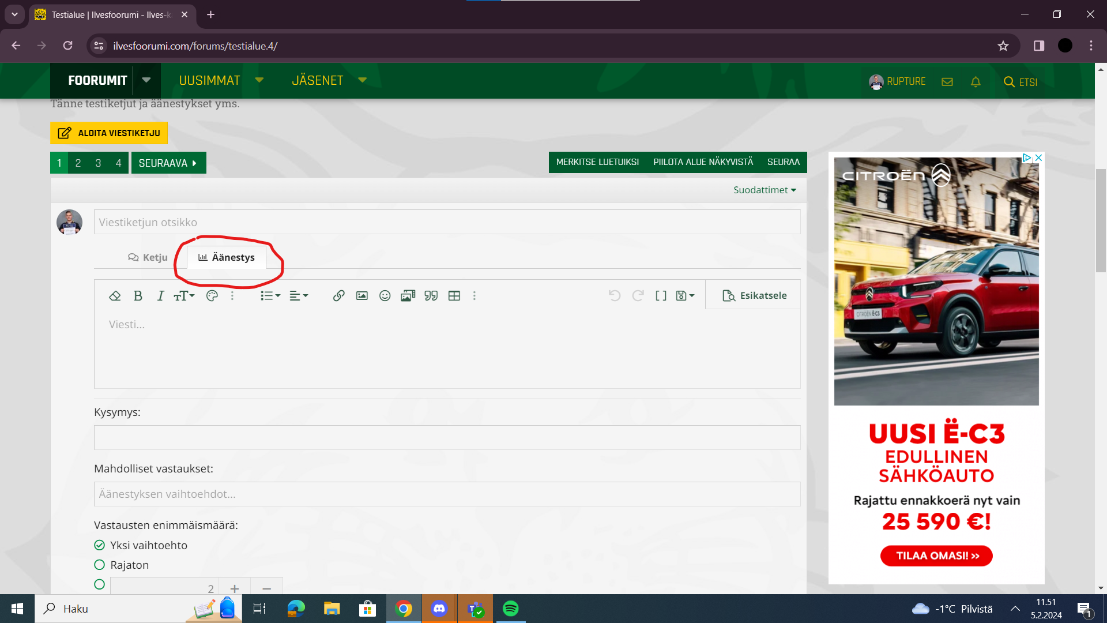Open the font size dropdown
This screenshot has height=623, width=1107.
pos(184,296)
